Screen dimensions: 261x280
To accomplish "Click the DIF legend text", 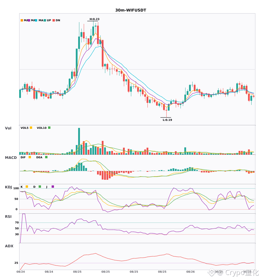I will (23, 157).
